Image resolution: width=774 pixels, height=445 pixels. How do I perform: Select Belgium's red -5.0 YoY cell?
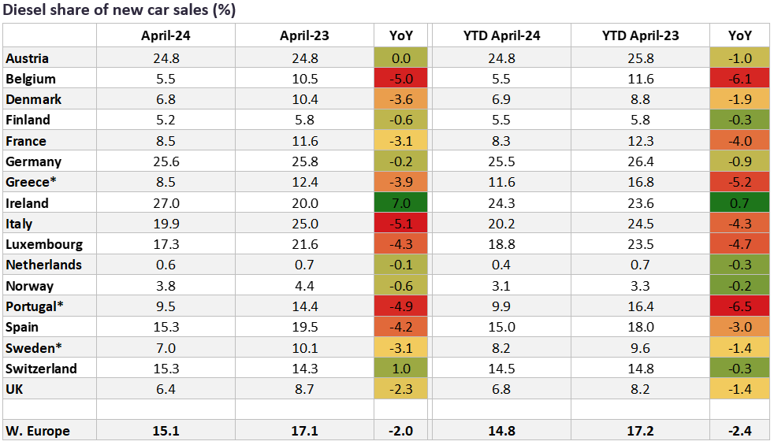400,79
